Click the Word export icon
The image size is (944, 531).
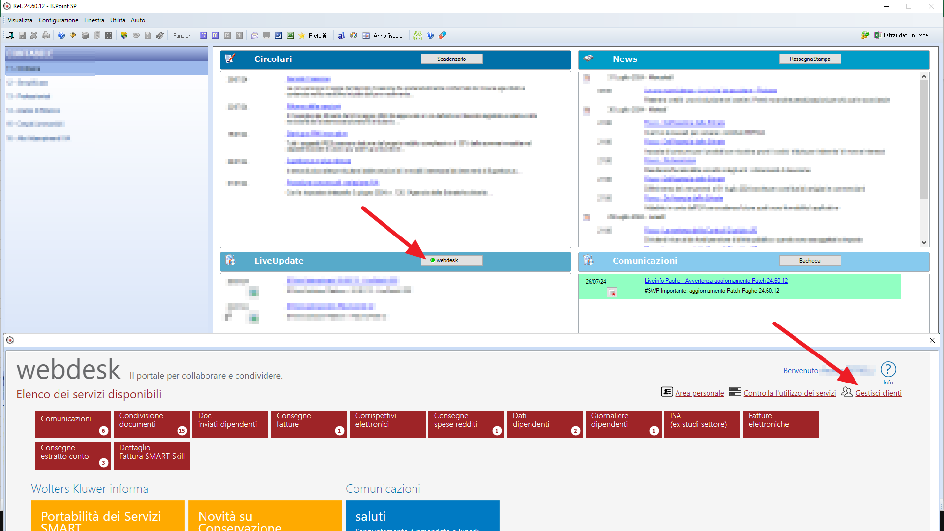pyautogui.click(x=278, y=35)
